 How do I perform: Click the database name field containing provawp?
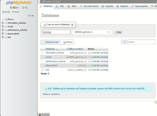pyautogui.click(x=56, y=32)
